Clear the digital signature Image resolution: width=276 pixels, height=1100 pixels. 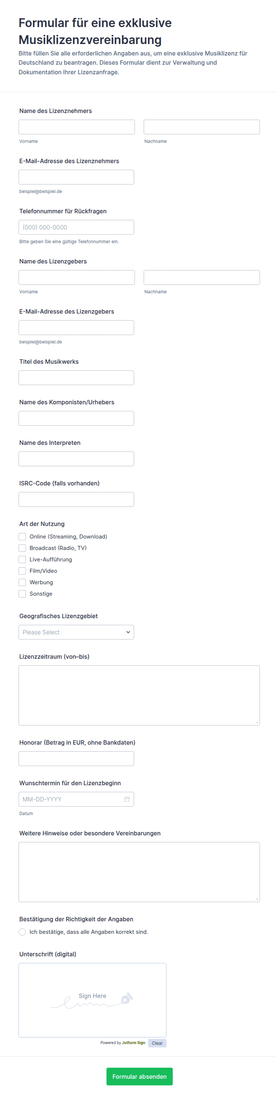pos(157,1043)
